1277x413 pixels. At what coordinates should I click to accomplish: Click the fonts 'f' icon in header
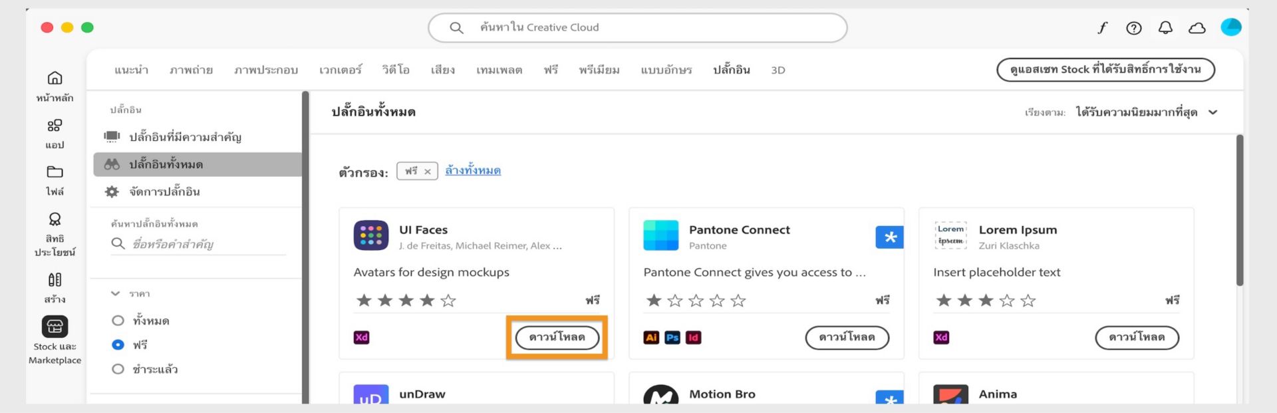point(1102,27)
